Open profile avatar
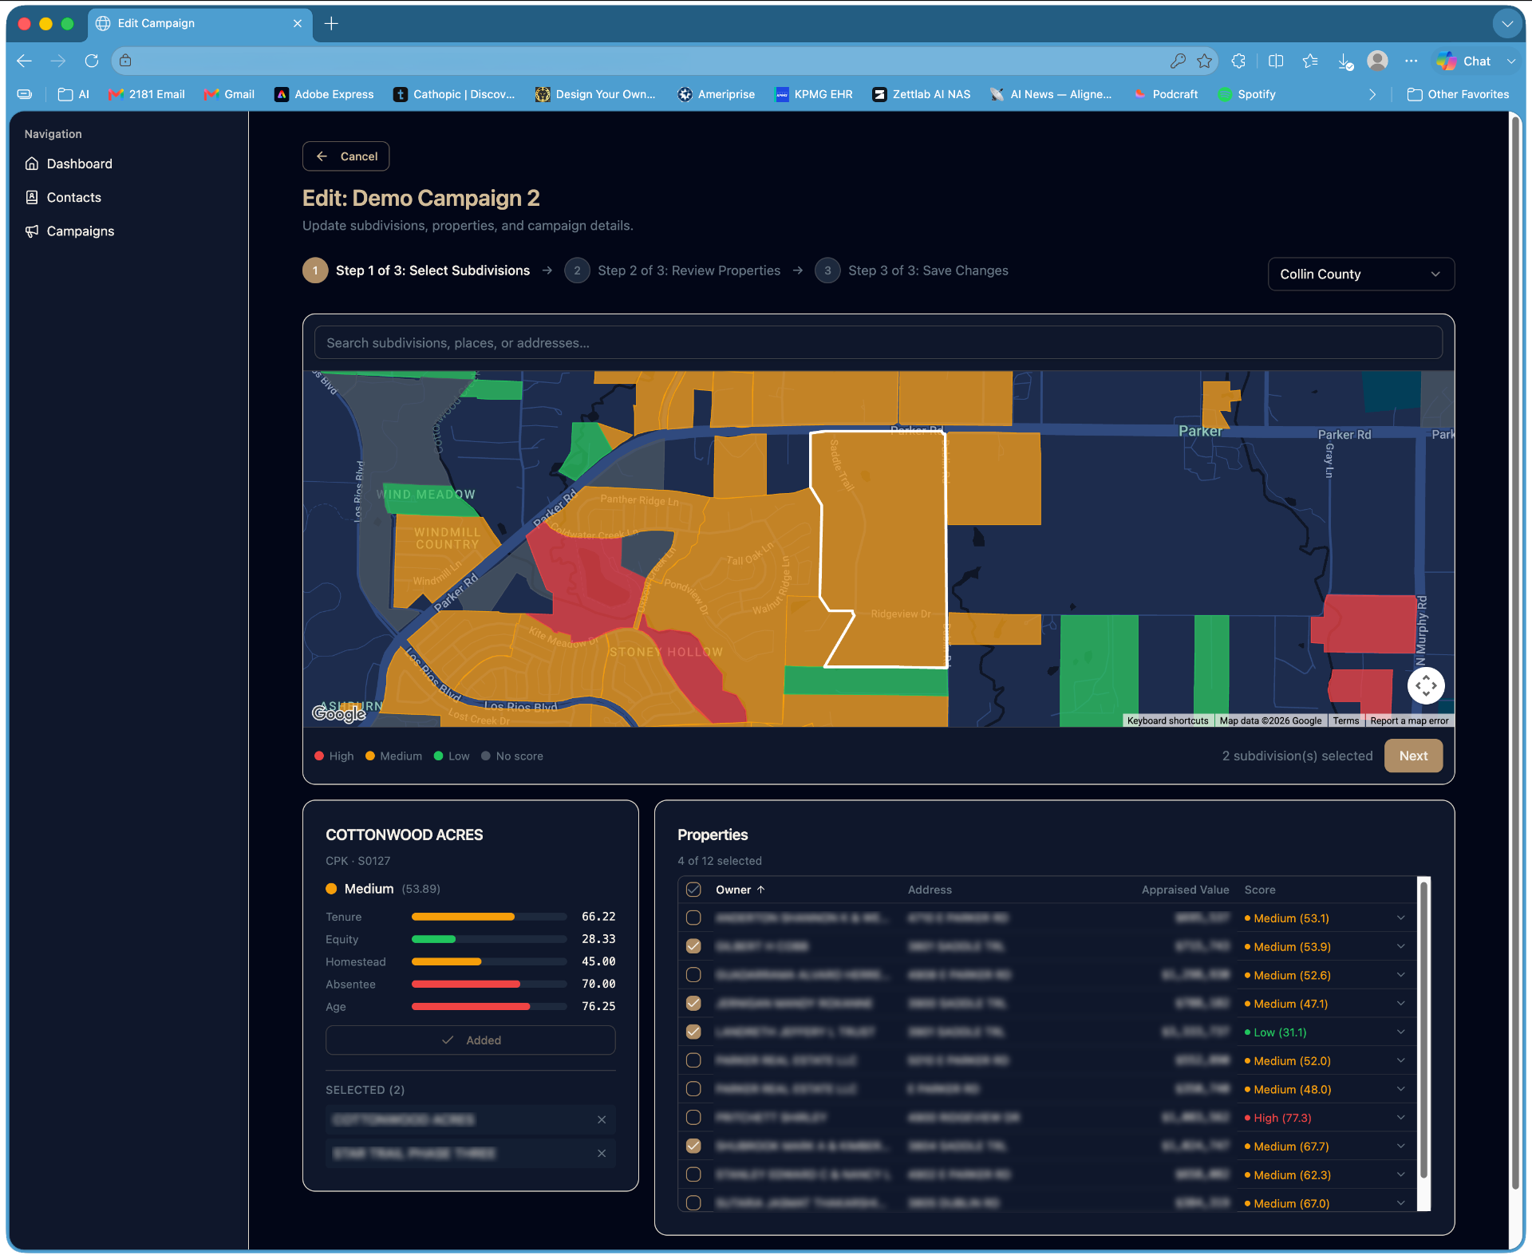 (1377, 61)
